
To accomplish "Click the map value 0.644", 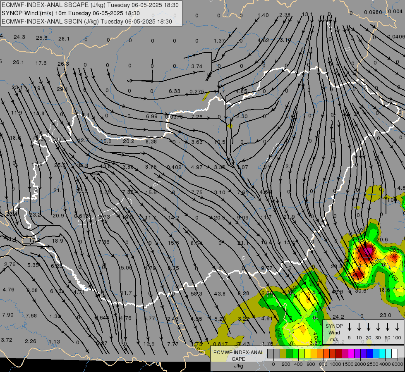I will coord(102,317).
